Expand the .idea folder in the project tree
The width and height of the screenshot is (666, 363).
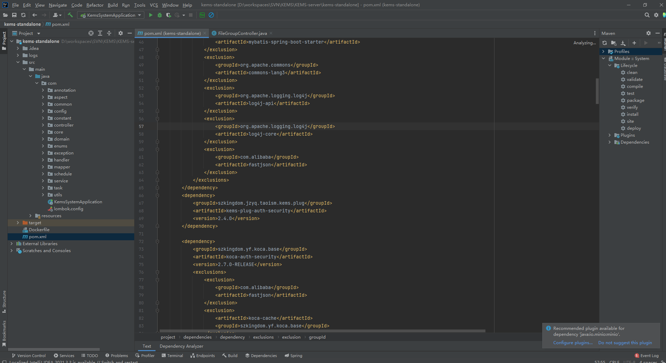click(x=18, y=48)
